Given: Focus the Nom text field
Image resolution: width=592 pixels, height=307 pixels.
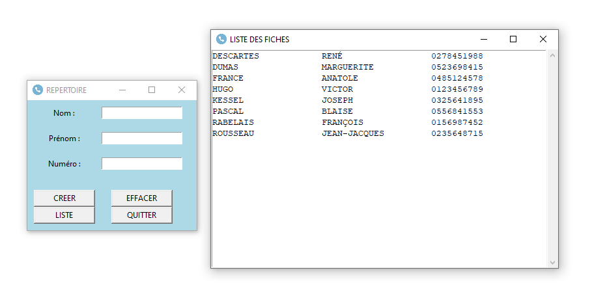Looking at the screenshot, I should [x=141, y=113].
